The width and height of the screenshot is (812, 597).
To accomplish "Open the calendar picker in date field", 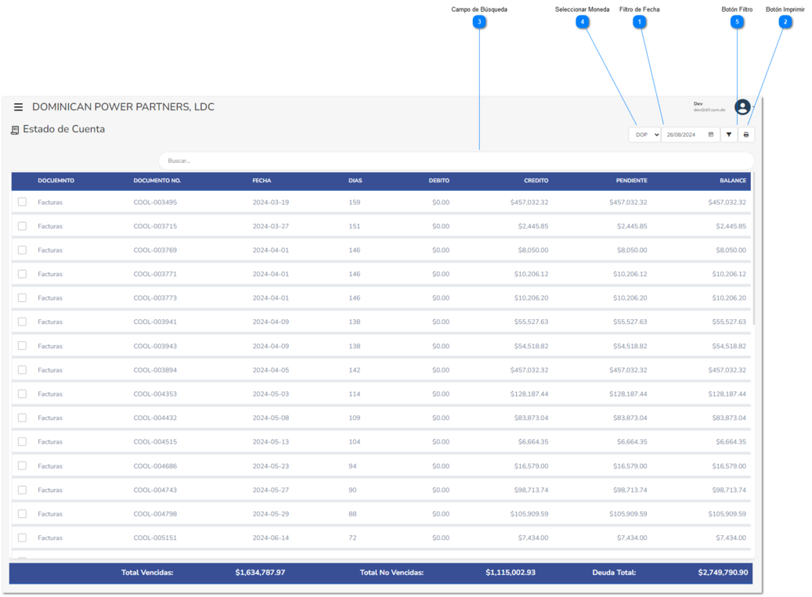I will point(710,135).
